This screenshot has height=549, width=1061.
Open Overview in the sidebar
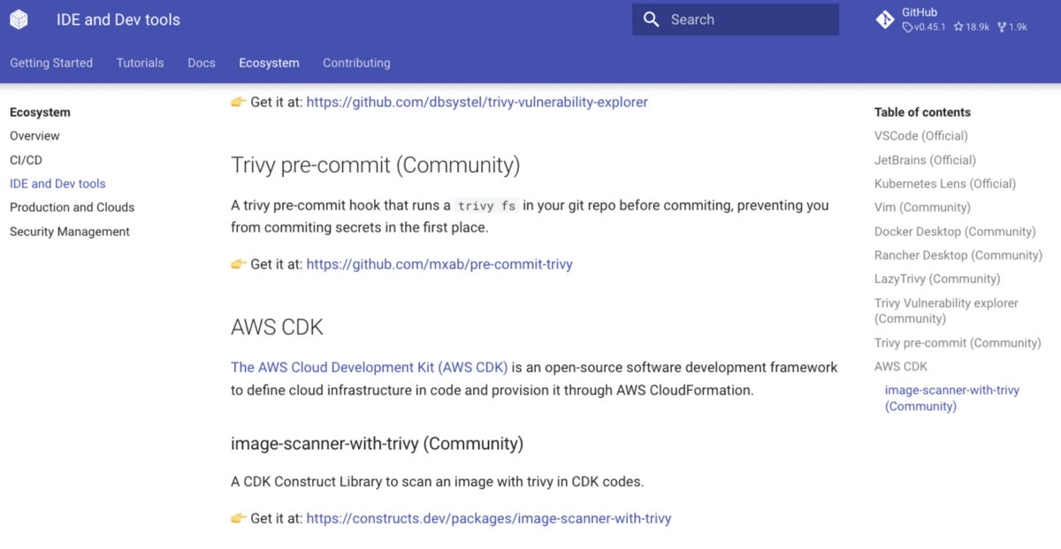(34, 136)
